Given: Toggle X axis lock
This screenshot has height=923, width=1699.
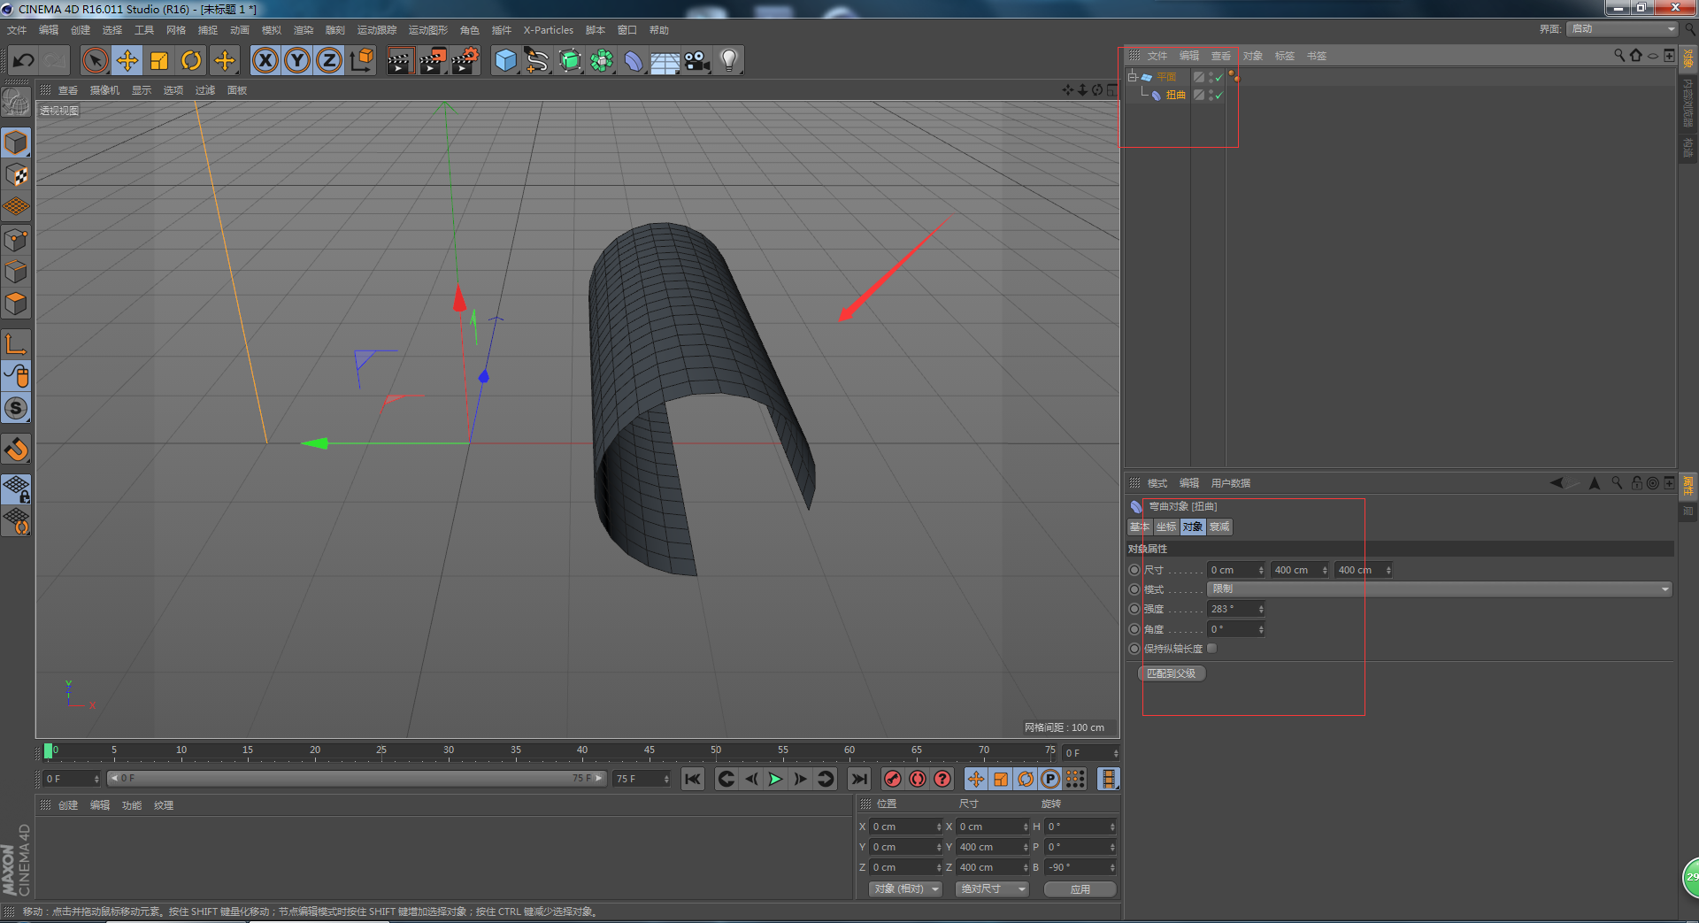Looking at the screenshot, I should (265, 61).
